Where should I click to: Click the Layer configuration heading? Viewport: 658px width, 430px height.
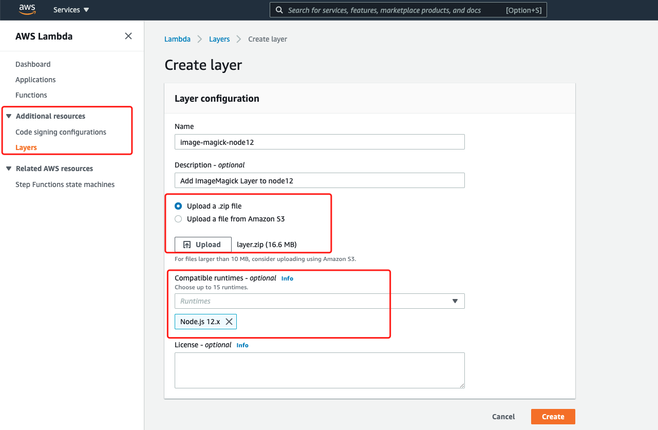tap(217, 99)
